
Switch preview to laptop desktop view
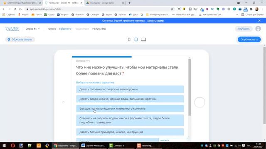tap(144, 39)
